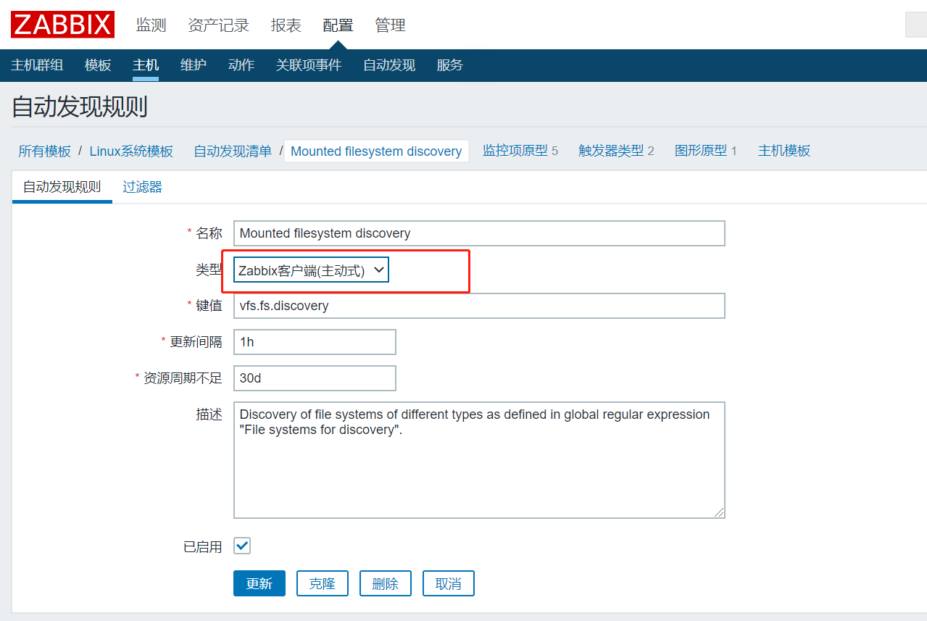
Task: Open 自动发现 in the submenu bar
Action: point(389,65)
